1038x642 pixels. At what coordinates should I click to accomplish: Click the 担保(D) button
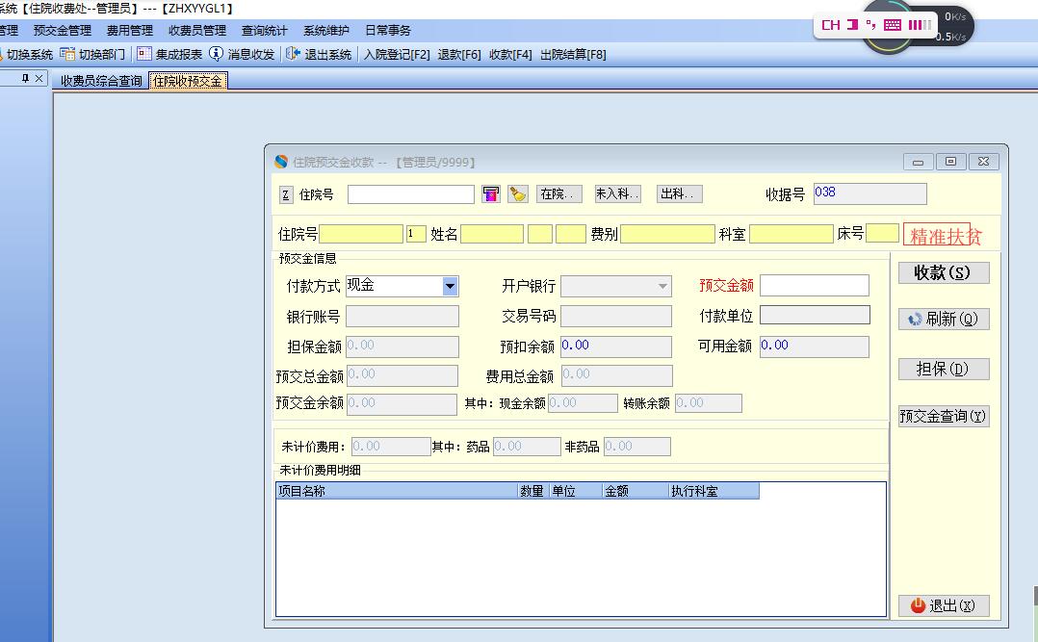[x=944, y=369]
